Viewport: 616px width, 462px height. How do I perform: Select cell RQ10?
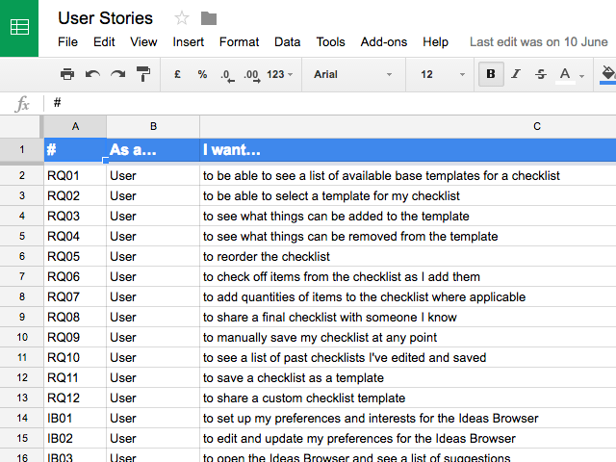pyautogui.click(x=75, y=357)
